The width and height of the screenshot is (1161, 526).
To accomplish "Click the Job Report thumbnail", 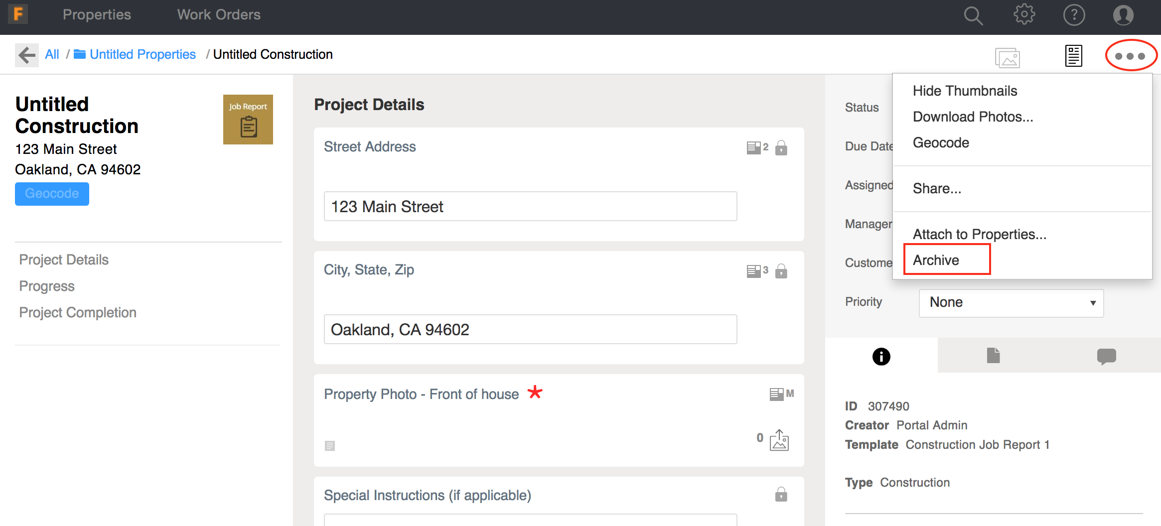I will 248,120.
